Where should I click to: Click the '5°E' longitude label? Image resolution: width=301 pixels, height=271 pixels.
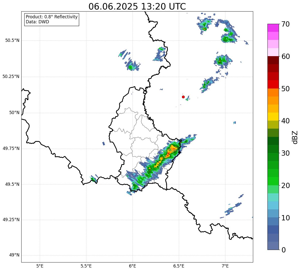pos(40,266)
